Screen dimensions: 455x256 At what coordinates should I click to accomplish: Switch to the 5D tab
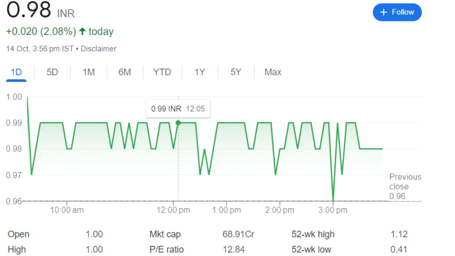pyautogui.click(x=52, y=72)
